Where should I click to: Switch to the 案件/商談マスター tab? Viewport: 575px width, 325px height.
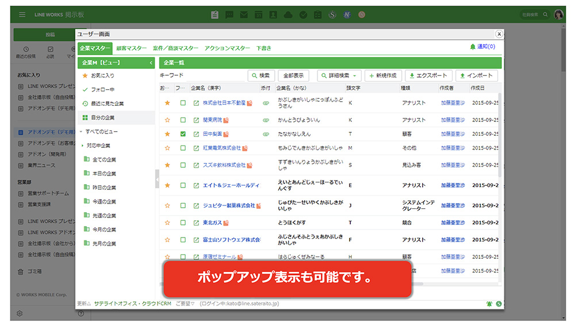(x=175, y=48)
